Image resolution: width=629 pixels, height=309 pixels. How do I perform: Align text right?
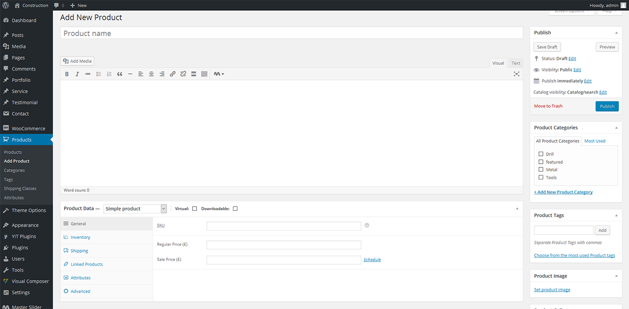click(x=162, y=74)
